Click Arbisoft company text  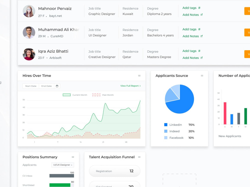(x=55, y=58)
